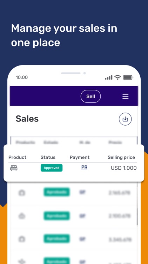The width and height of the screenshot is (148, 264).
Task: Click the download sales export icon
Action: [x=125, y=119]
